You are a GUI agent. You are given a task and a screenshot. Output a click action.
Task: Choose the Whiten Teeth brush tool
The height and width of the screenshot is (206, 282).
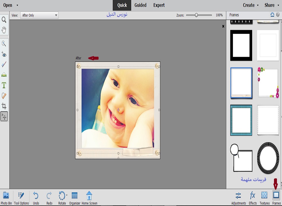4,64
